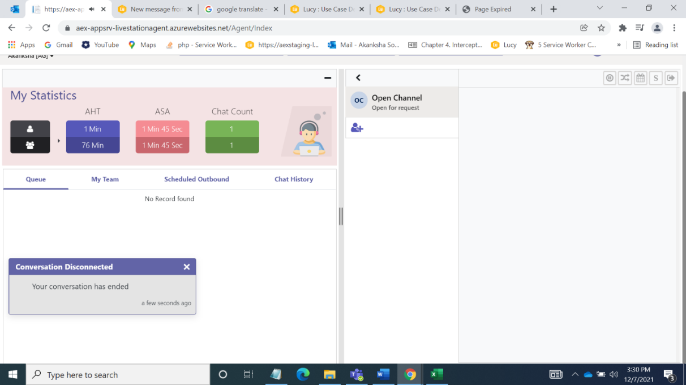Open the Chat History tab

click(294, 179)
